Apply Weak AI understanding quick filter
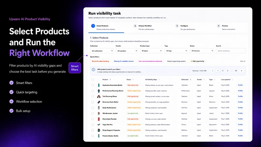 [100, 61]
